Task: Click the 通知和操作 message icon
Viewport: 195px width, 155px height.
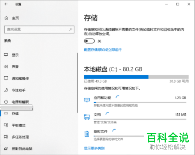Action: click(x=6, y=78)
